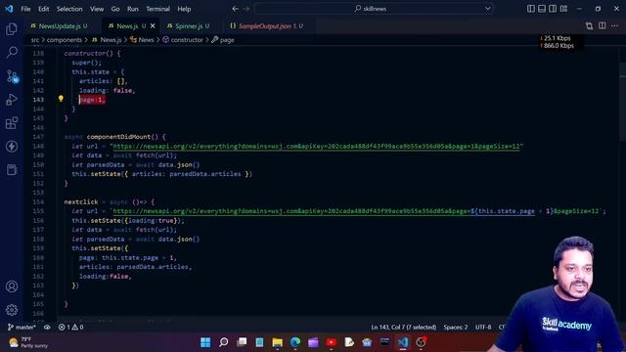626x352 pixels.
Task: Close the News.js tab
Action: point(153,26)
